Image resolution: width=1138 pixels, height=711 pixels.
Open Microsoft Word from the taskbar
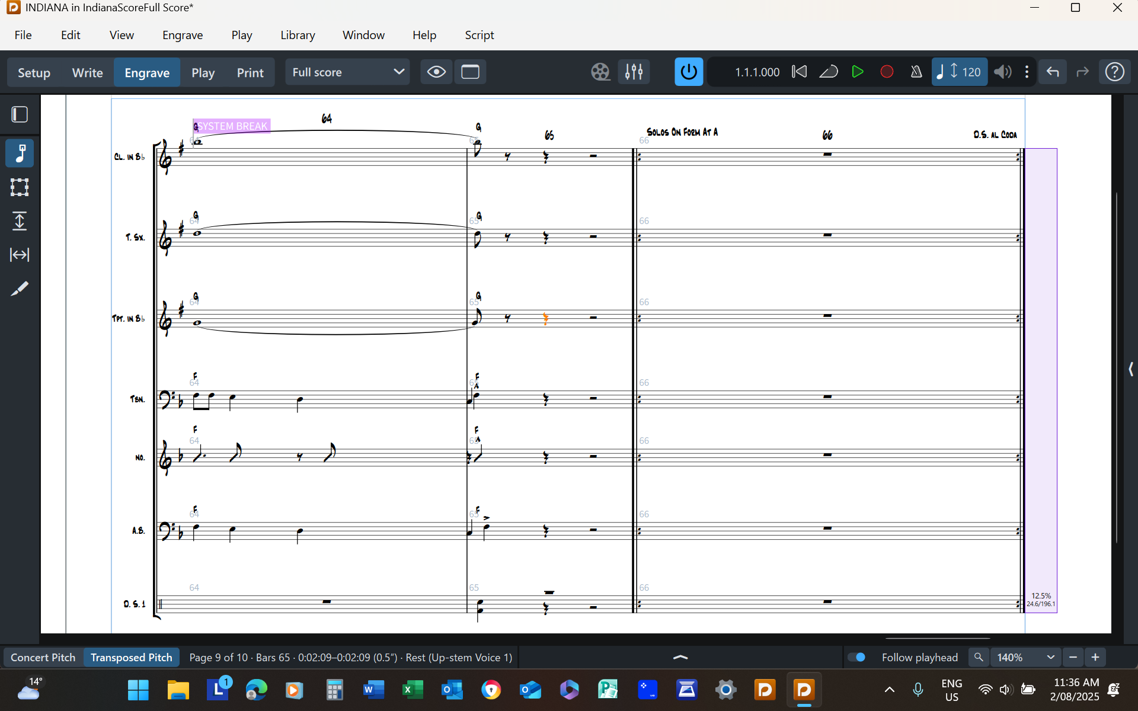(373, 690)
